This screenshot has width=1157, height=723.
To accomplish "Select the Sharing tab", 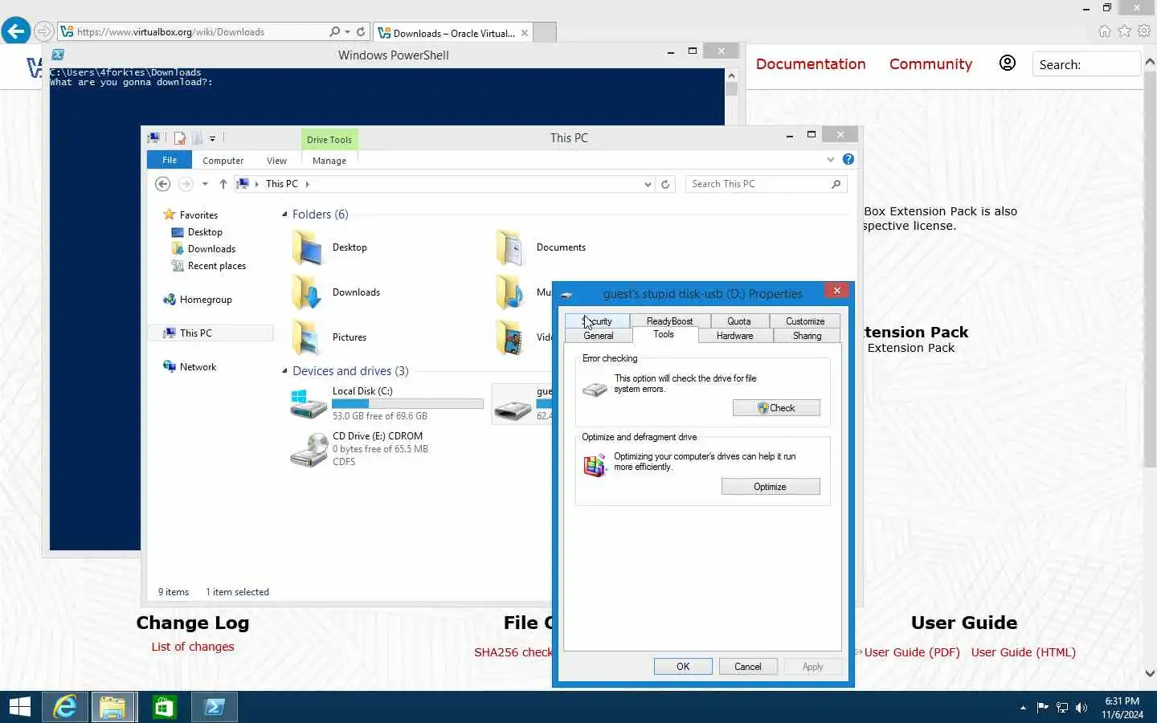I will 807,336.
